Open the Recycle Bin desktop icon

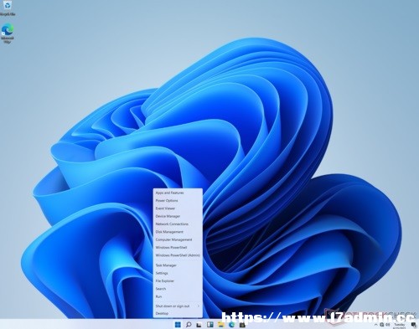pos(8,8)
